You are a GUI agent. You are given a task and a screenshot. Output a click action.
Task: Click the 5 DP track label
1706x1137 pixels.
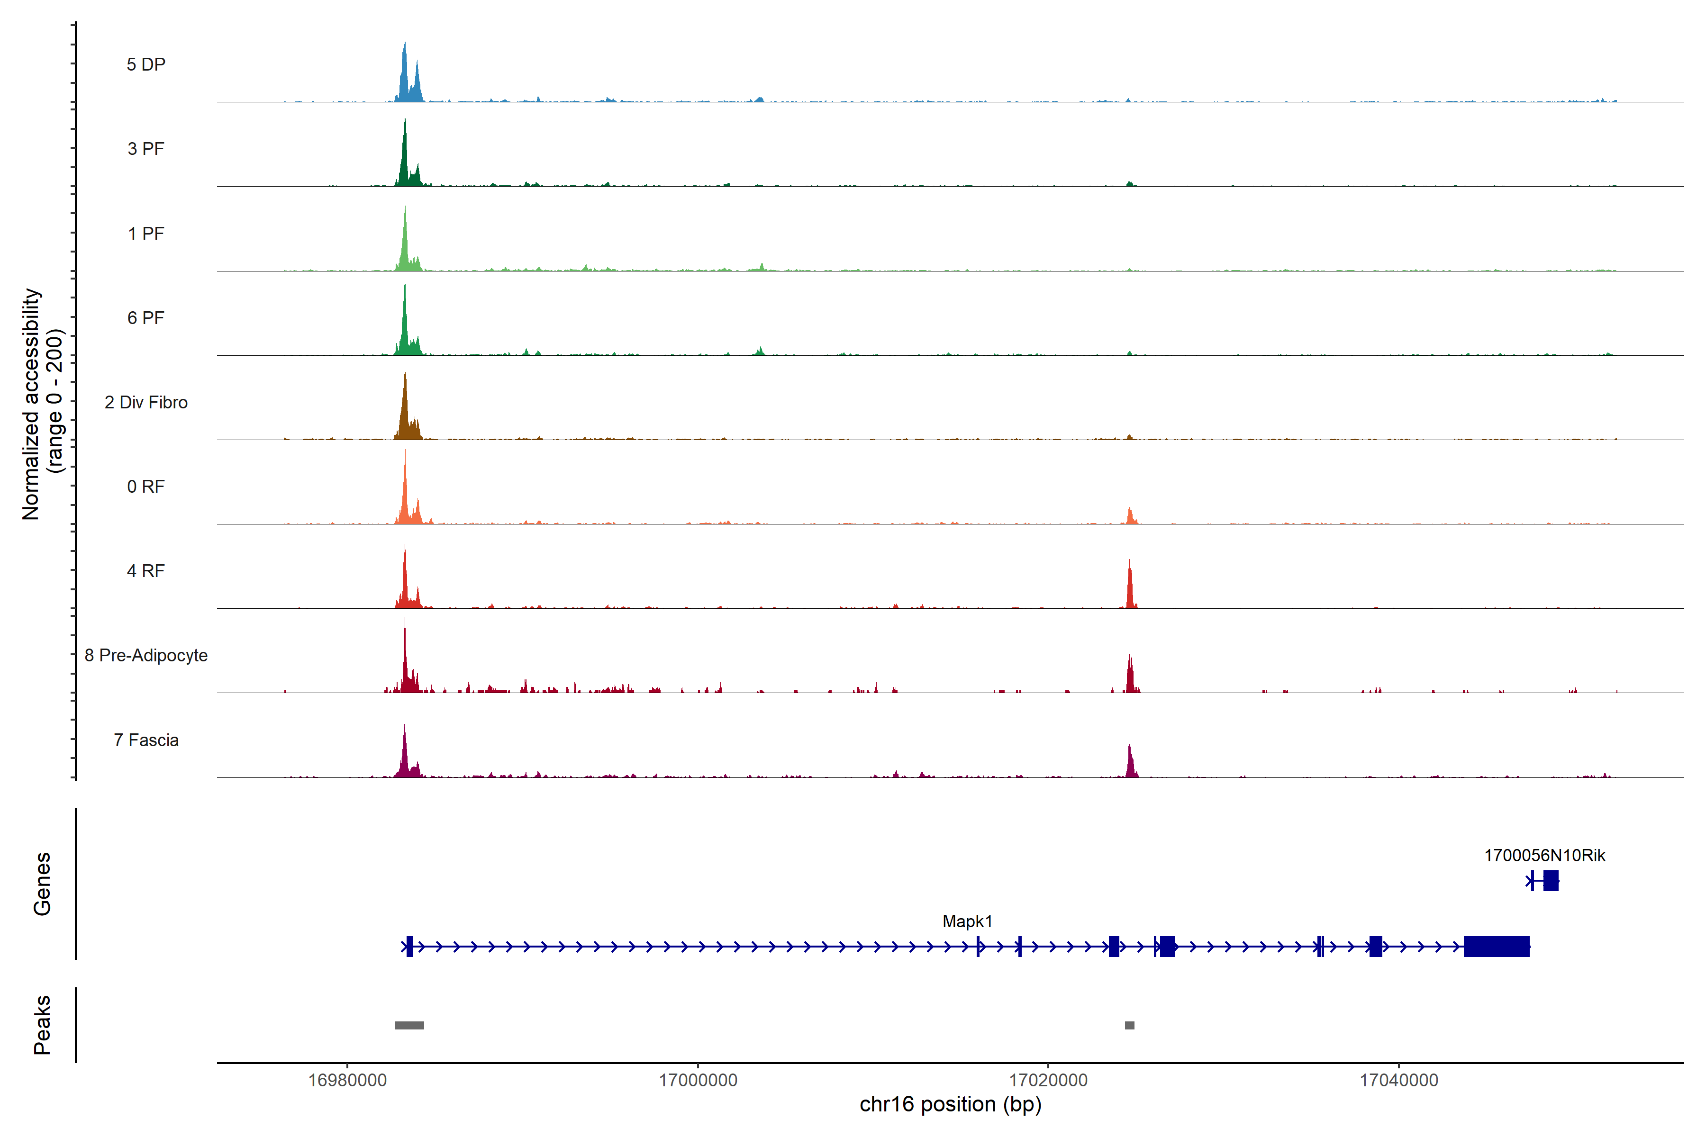(x=146, y=64)
